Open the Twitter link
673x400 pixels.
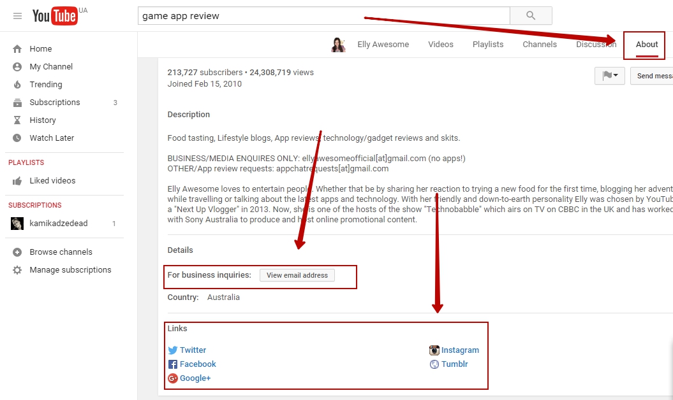click(x=193, y=350)
